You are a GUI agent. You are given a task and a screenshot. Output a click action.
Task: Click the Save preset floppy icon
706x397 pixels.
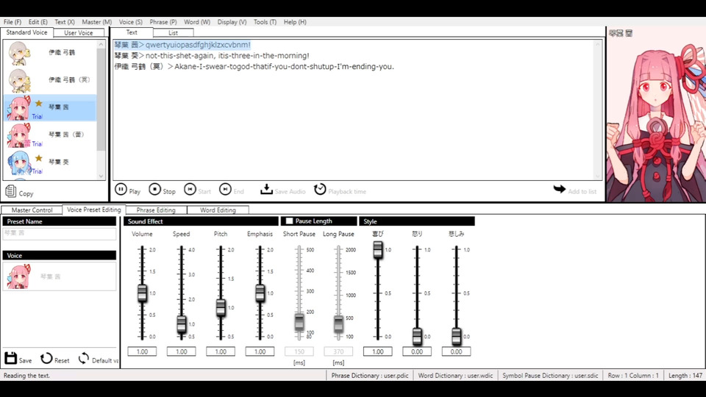coord(11,358)
